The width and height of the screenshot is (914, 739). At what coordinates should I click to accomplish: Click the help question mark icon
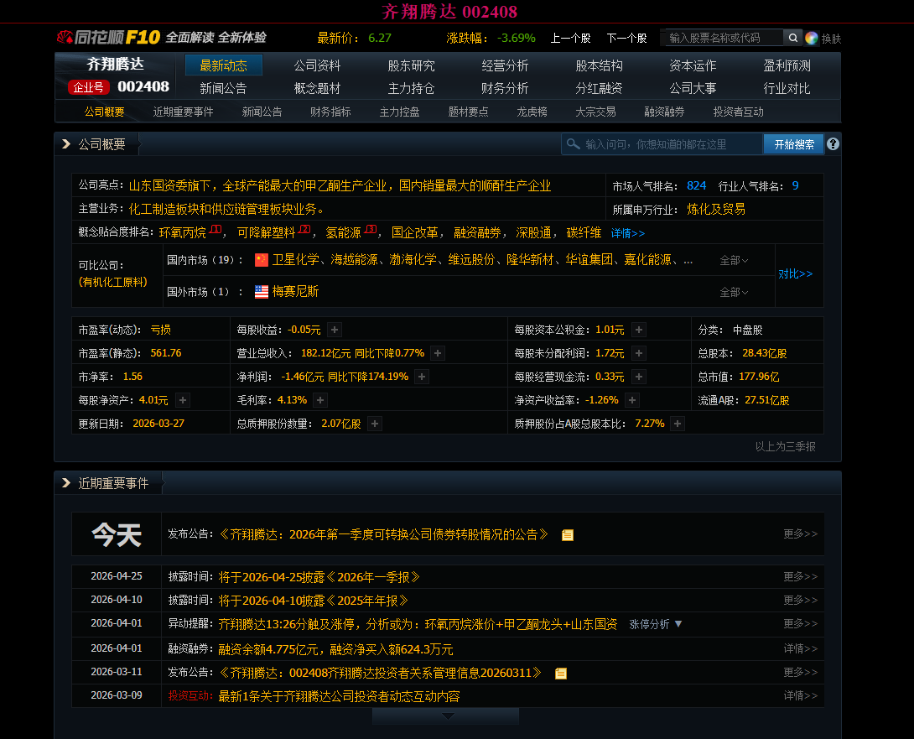tap(833, 144)
